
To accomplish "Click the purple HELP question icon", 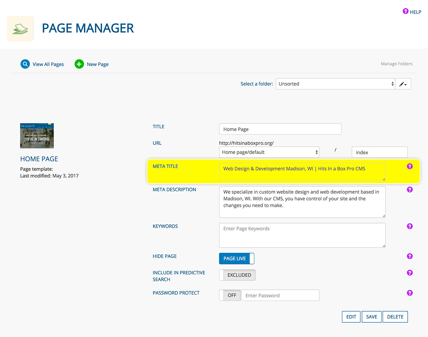I will 406,11.
